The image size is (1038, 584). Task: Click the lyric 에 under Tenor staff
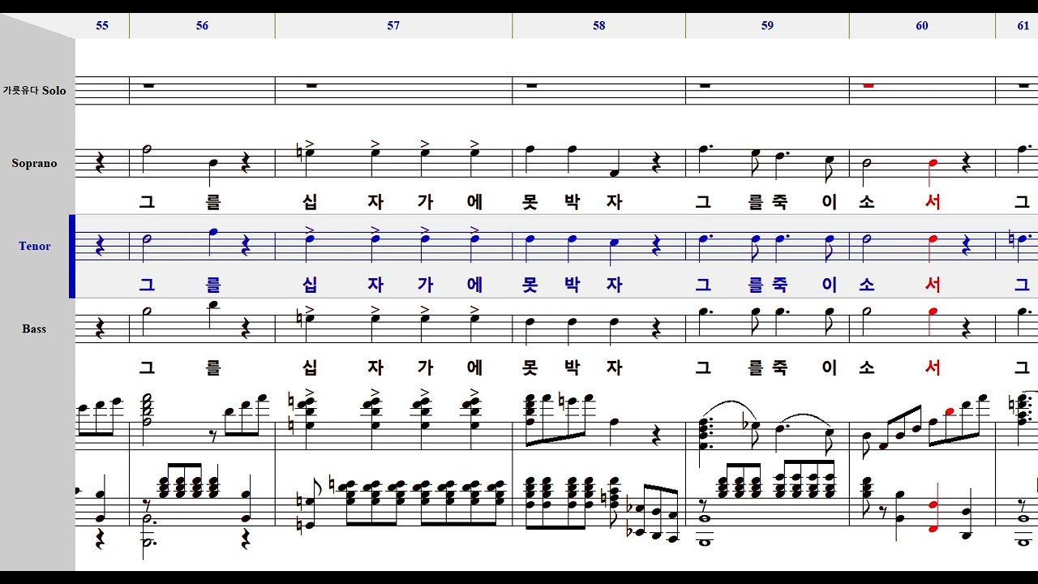click(474, 285)
